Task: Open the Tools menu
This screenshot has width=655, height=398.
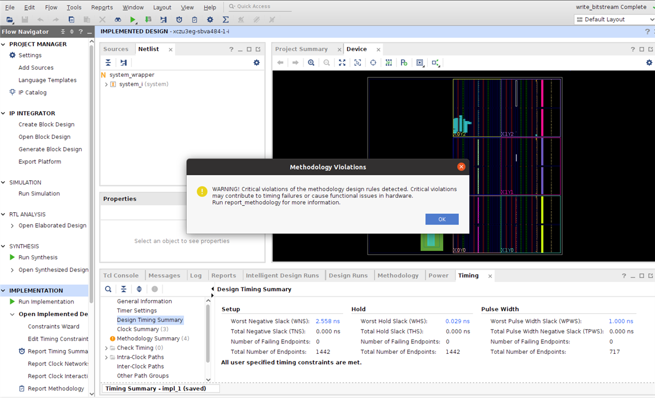Action: coord(74,8)
